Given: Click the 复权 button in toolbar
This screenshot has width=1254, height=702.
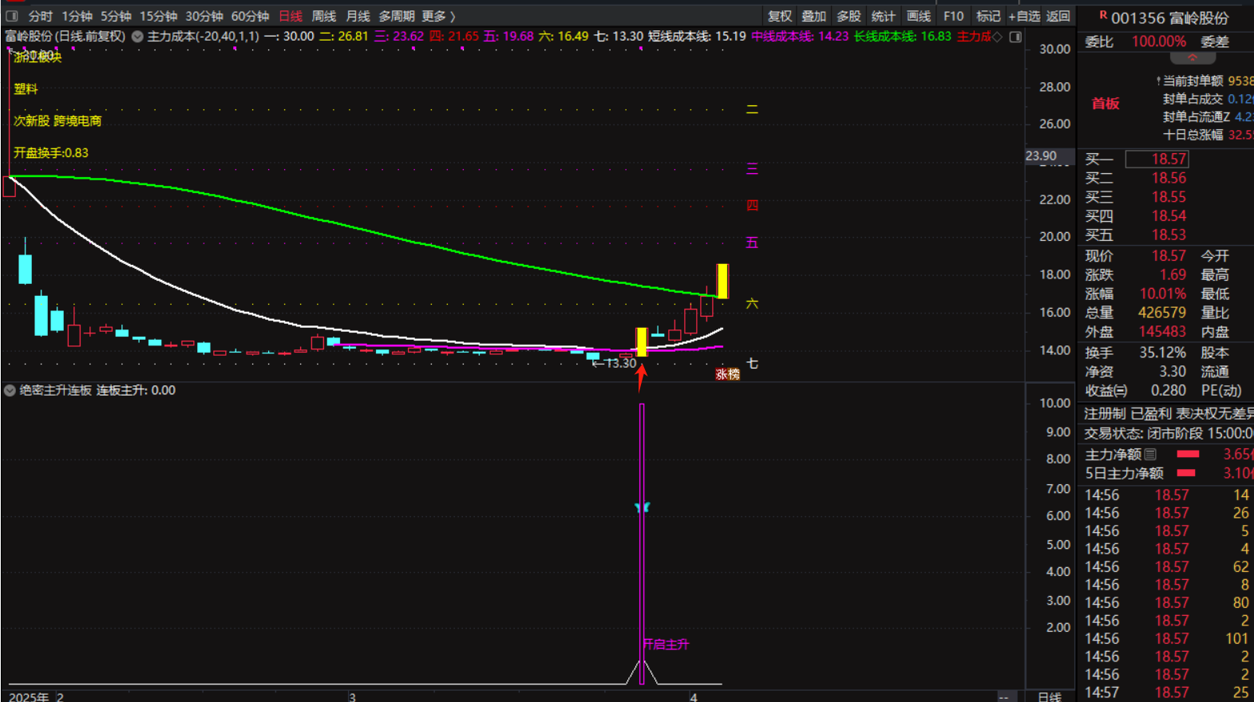Looking at the screenshot, I should point(779,16).
